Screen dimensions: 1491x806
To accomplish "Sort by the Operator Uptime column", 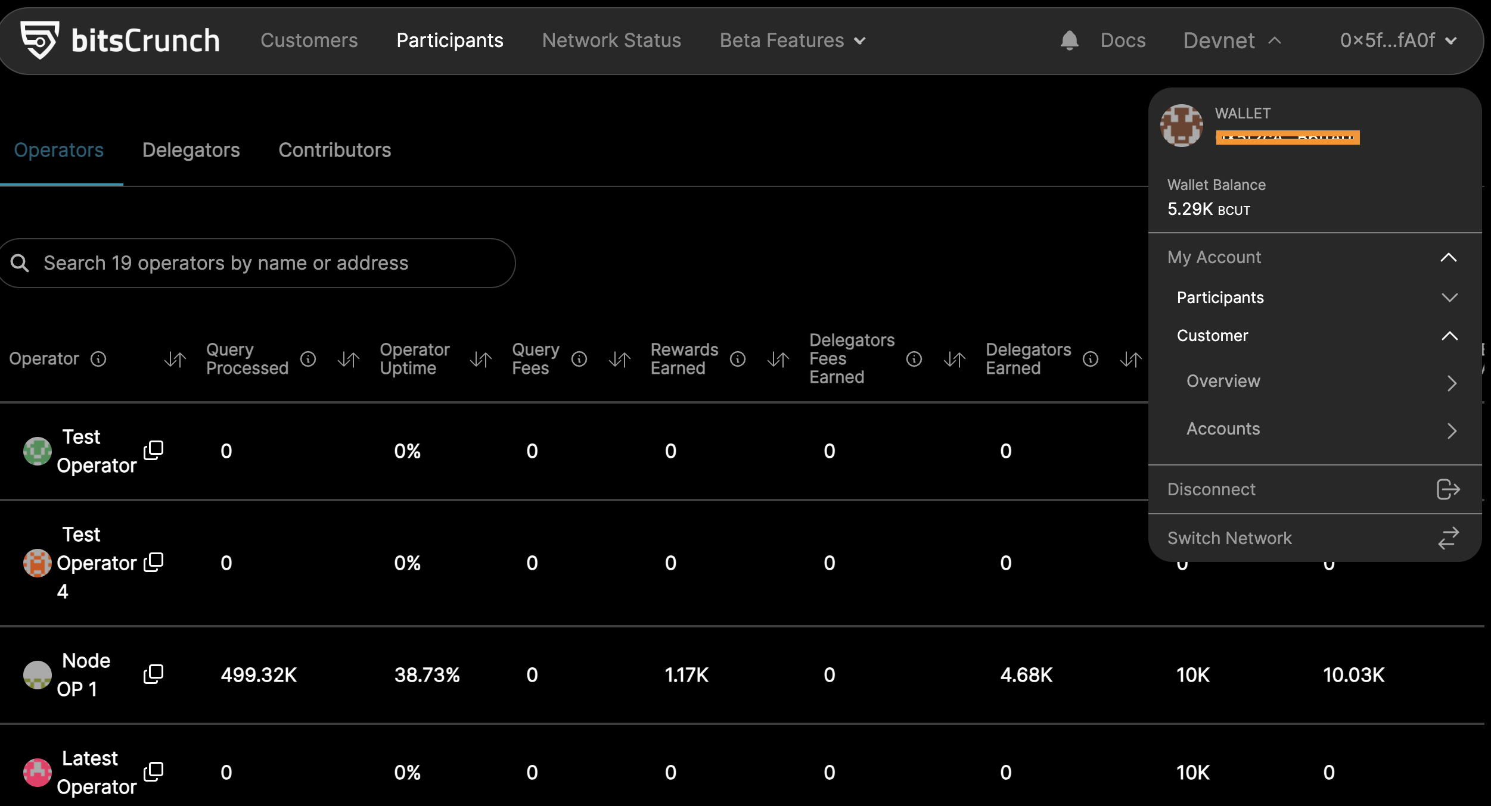I will [x=480, y=359].
